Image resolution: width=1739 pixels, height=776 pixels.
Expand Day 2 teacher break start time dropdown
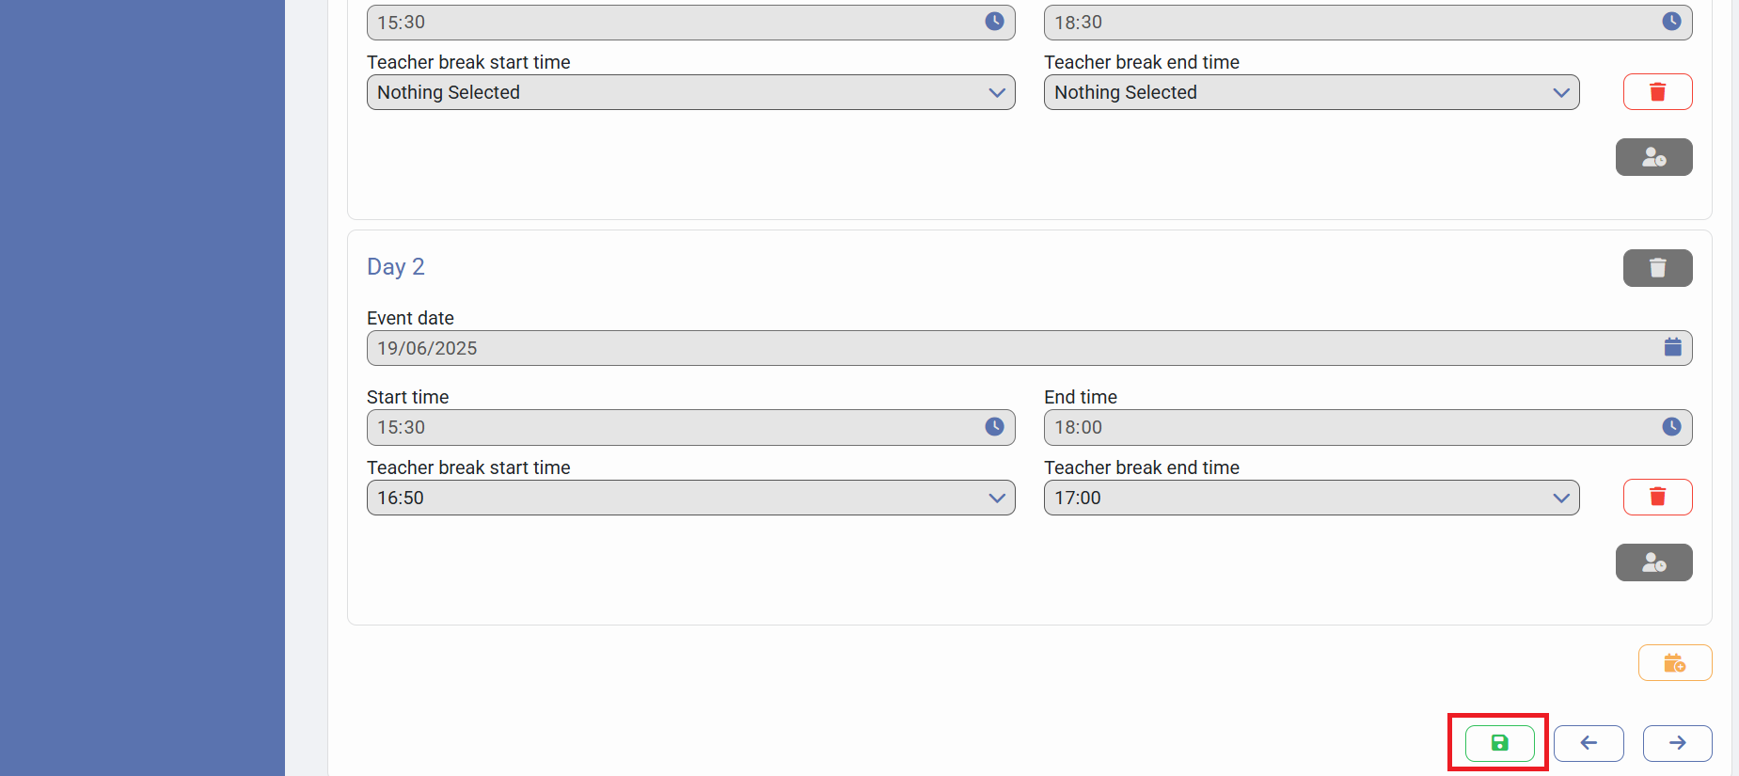coord(690,498)
